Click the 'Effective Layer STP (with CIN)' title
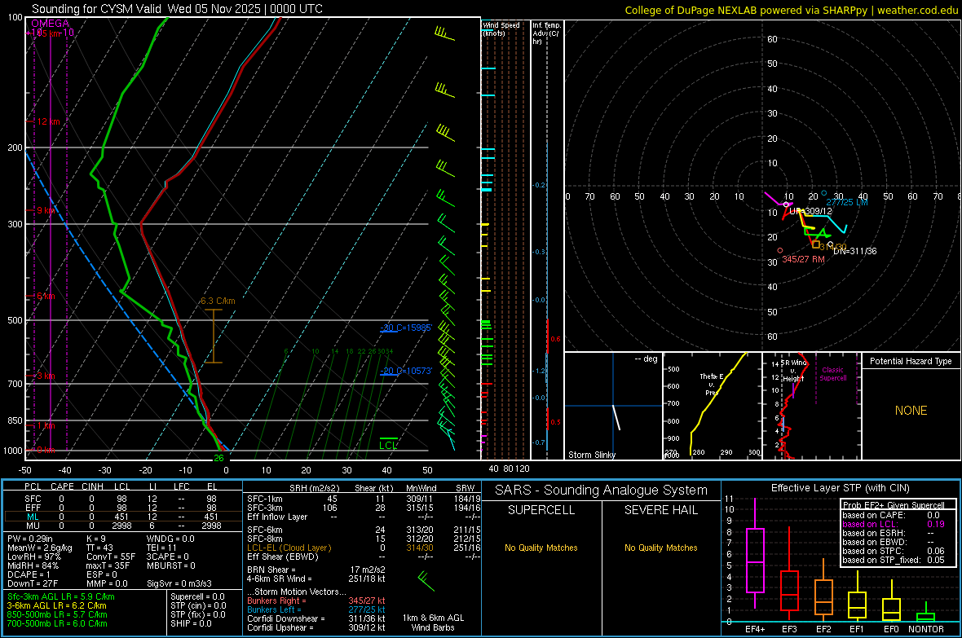Screen dimensions: 962x638 click(x=840, y=488)
